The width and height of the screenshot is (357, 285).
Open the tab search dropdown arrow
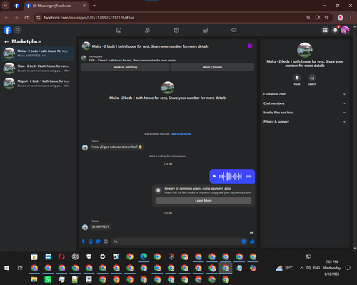click(x=6, y=6)
